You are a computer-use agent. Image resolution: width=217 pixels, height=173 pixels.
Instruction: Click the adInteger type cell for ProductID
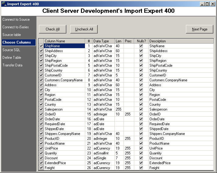[103, 138]
